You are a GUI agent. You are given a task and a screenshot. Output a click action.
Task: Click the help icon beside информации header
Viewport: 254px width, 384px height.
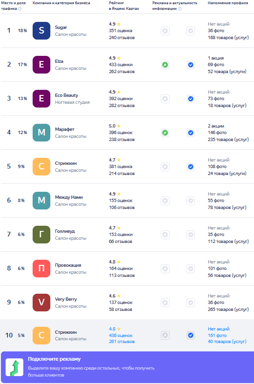pos(180,9)
